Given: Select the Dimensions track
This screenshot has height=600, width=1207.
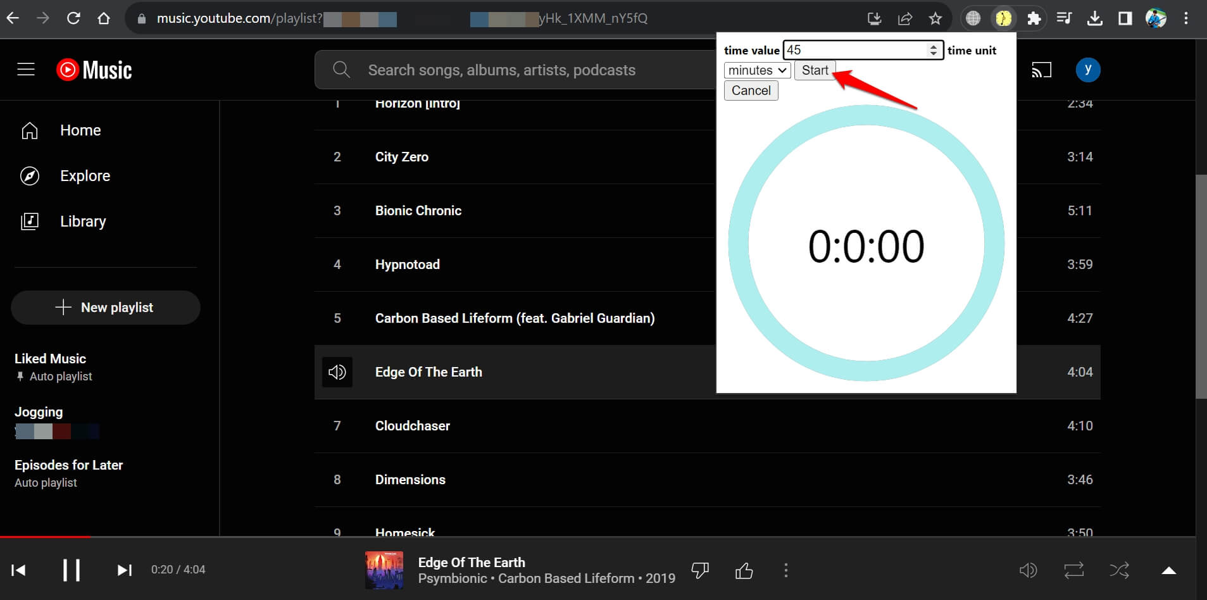Looking at the screenshot, I should click(x=410, y=480).
